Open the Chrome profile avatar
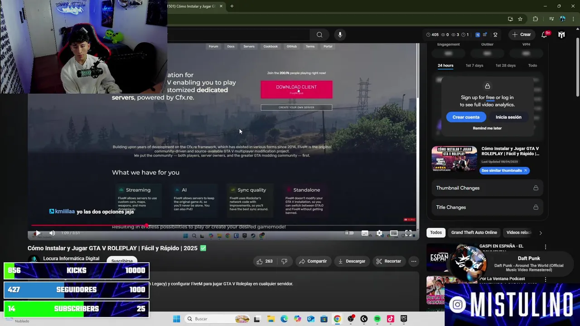This screenshot has height=326, width=580. [562, 19]
